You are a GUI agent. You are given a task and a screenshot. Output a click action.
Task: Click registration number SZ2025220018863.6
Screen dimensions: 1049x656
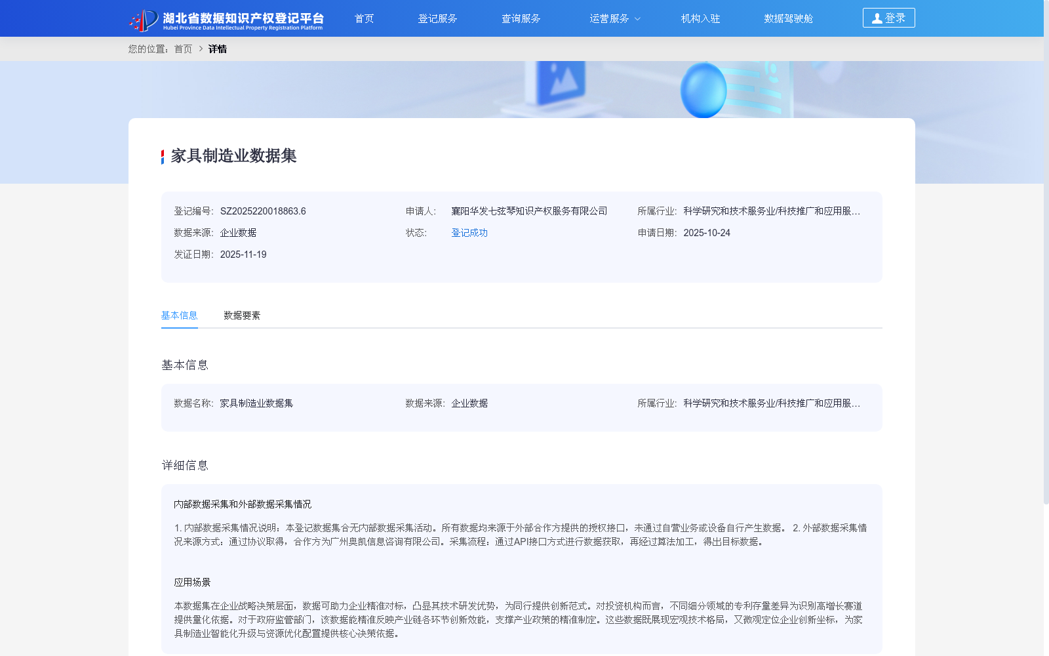(263, 211)
